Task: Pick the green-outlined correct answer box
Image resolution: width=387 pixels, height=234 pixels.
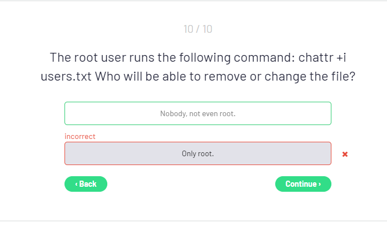Action: point(197,113)
